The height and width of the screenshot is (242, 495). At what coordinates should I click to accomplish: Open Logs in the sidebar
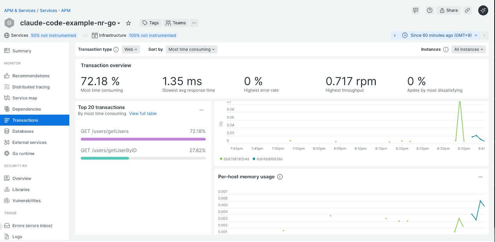(x=35, y=237)
